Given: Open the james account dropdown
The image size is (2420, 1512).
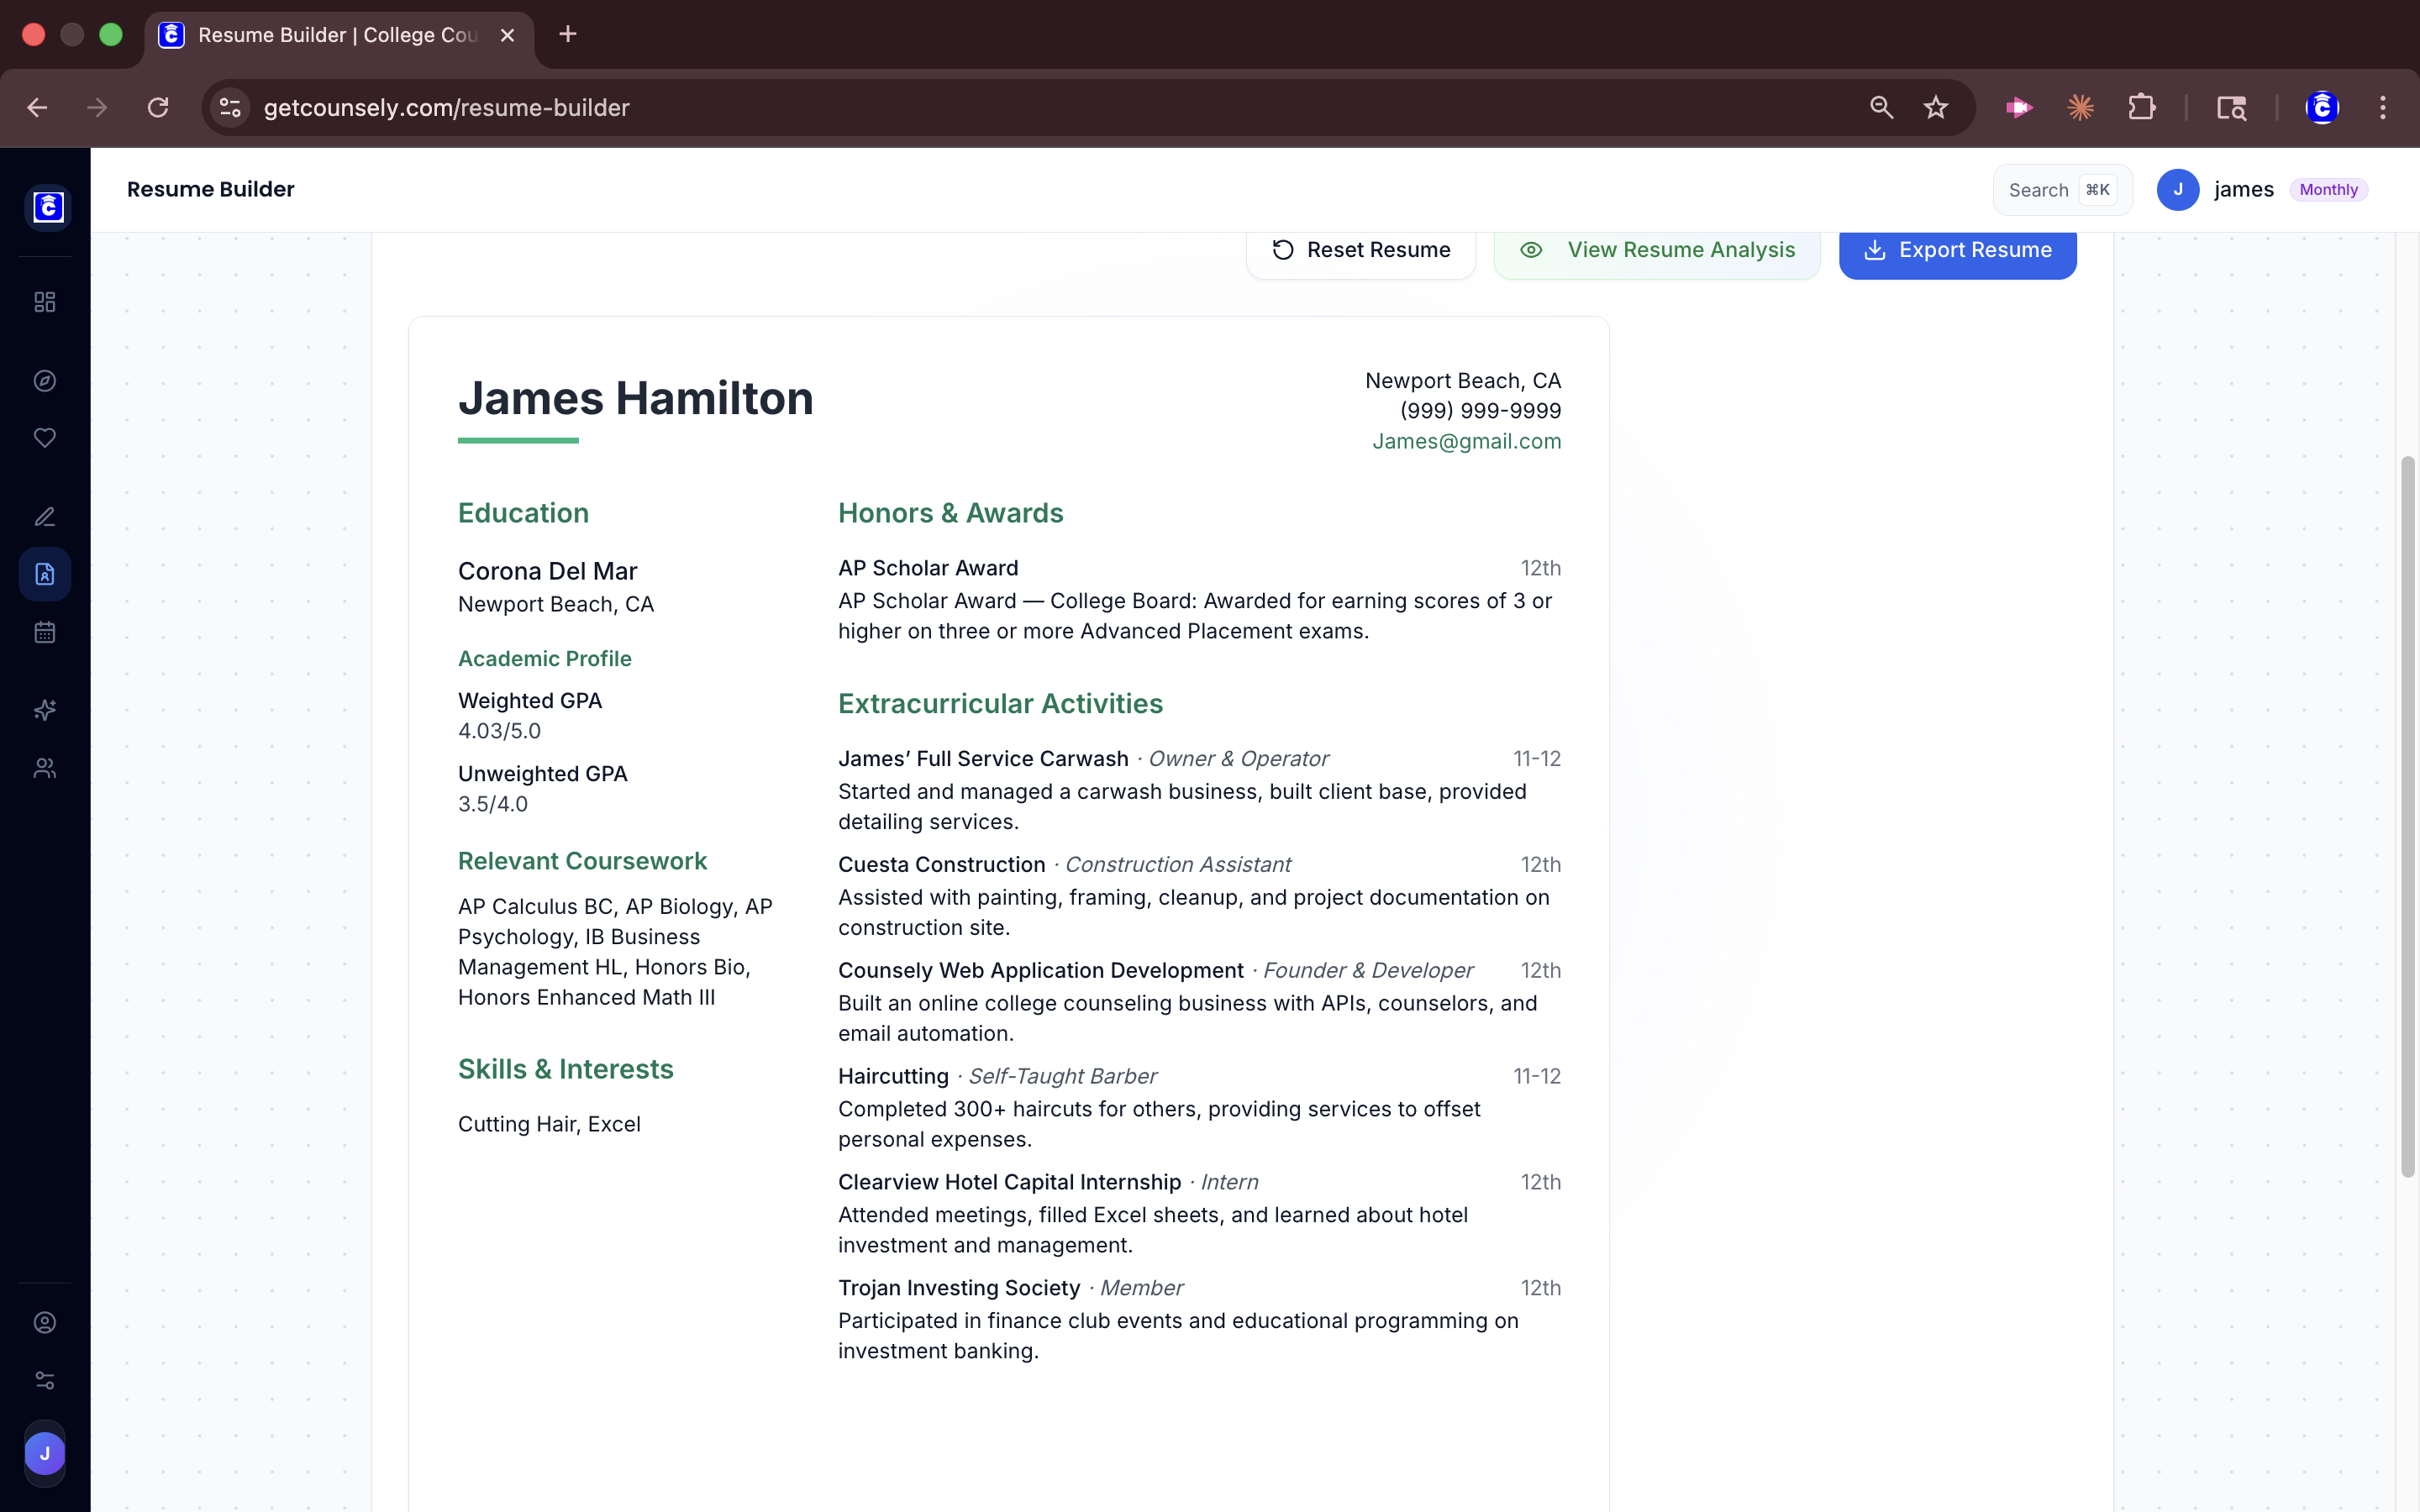Looking at the screenshot, I should (2244, 189).
